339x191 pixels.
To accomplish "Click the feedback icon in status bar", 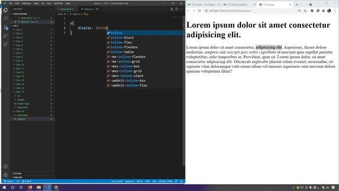I will click(x=176, y=181).
